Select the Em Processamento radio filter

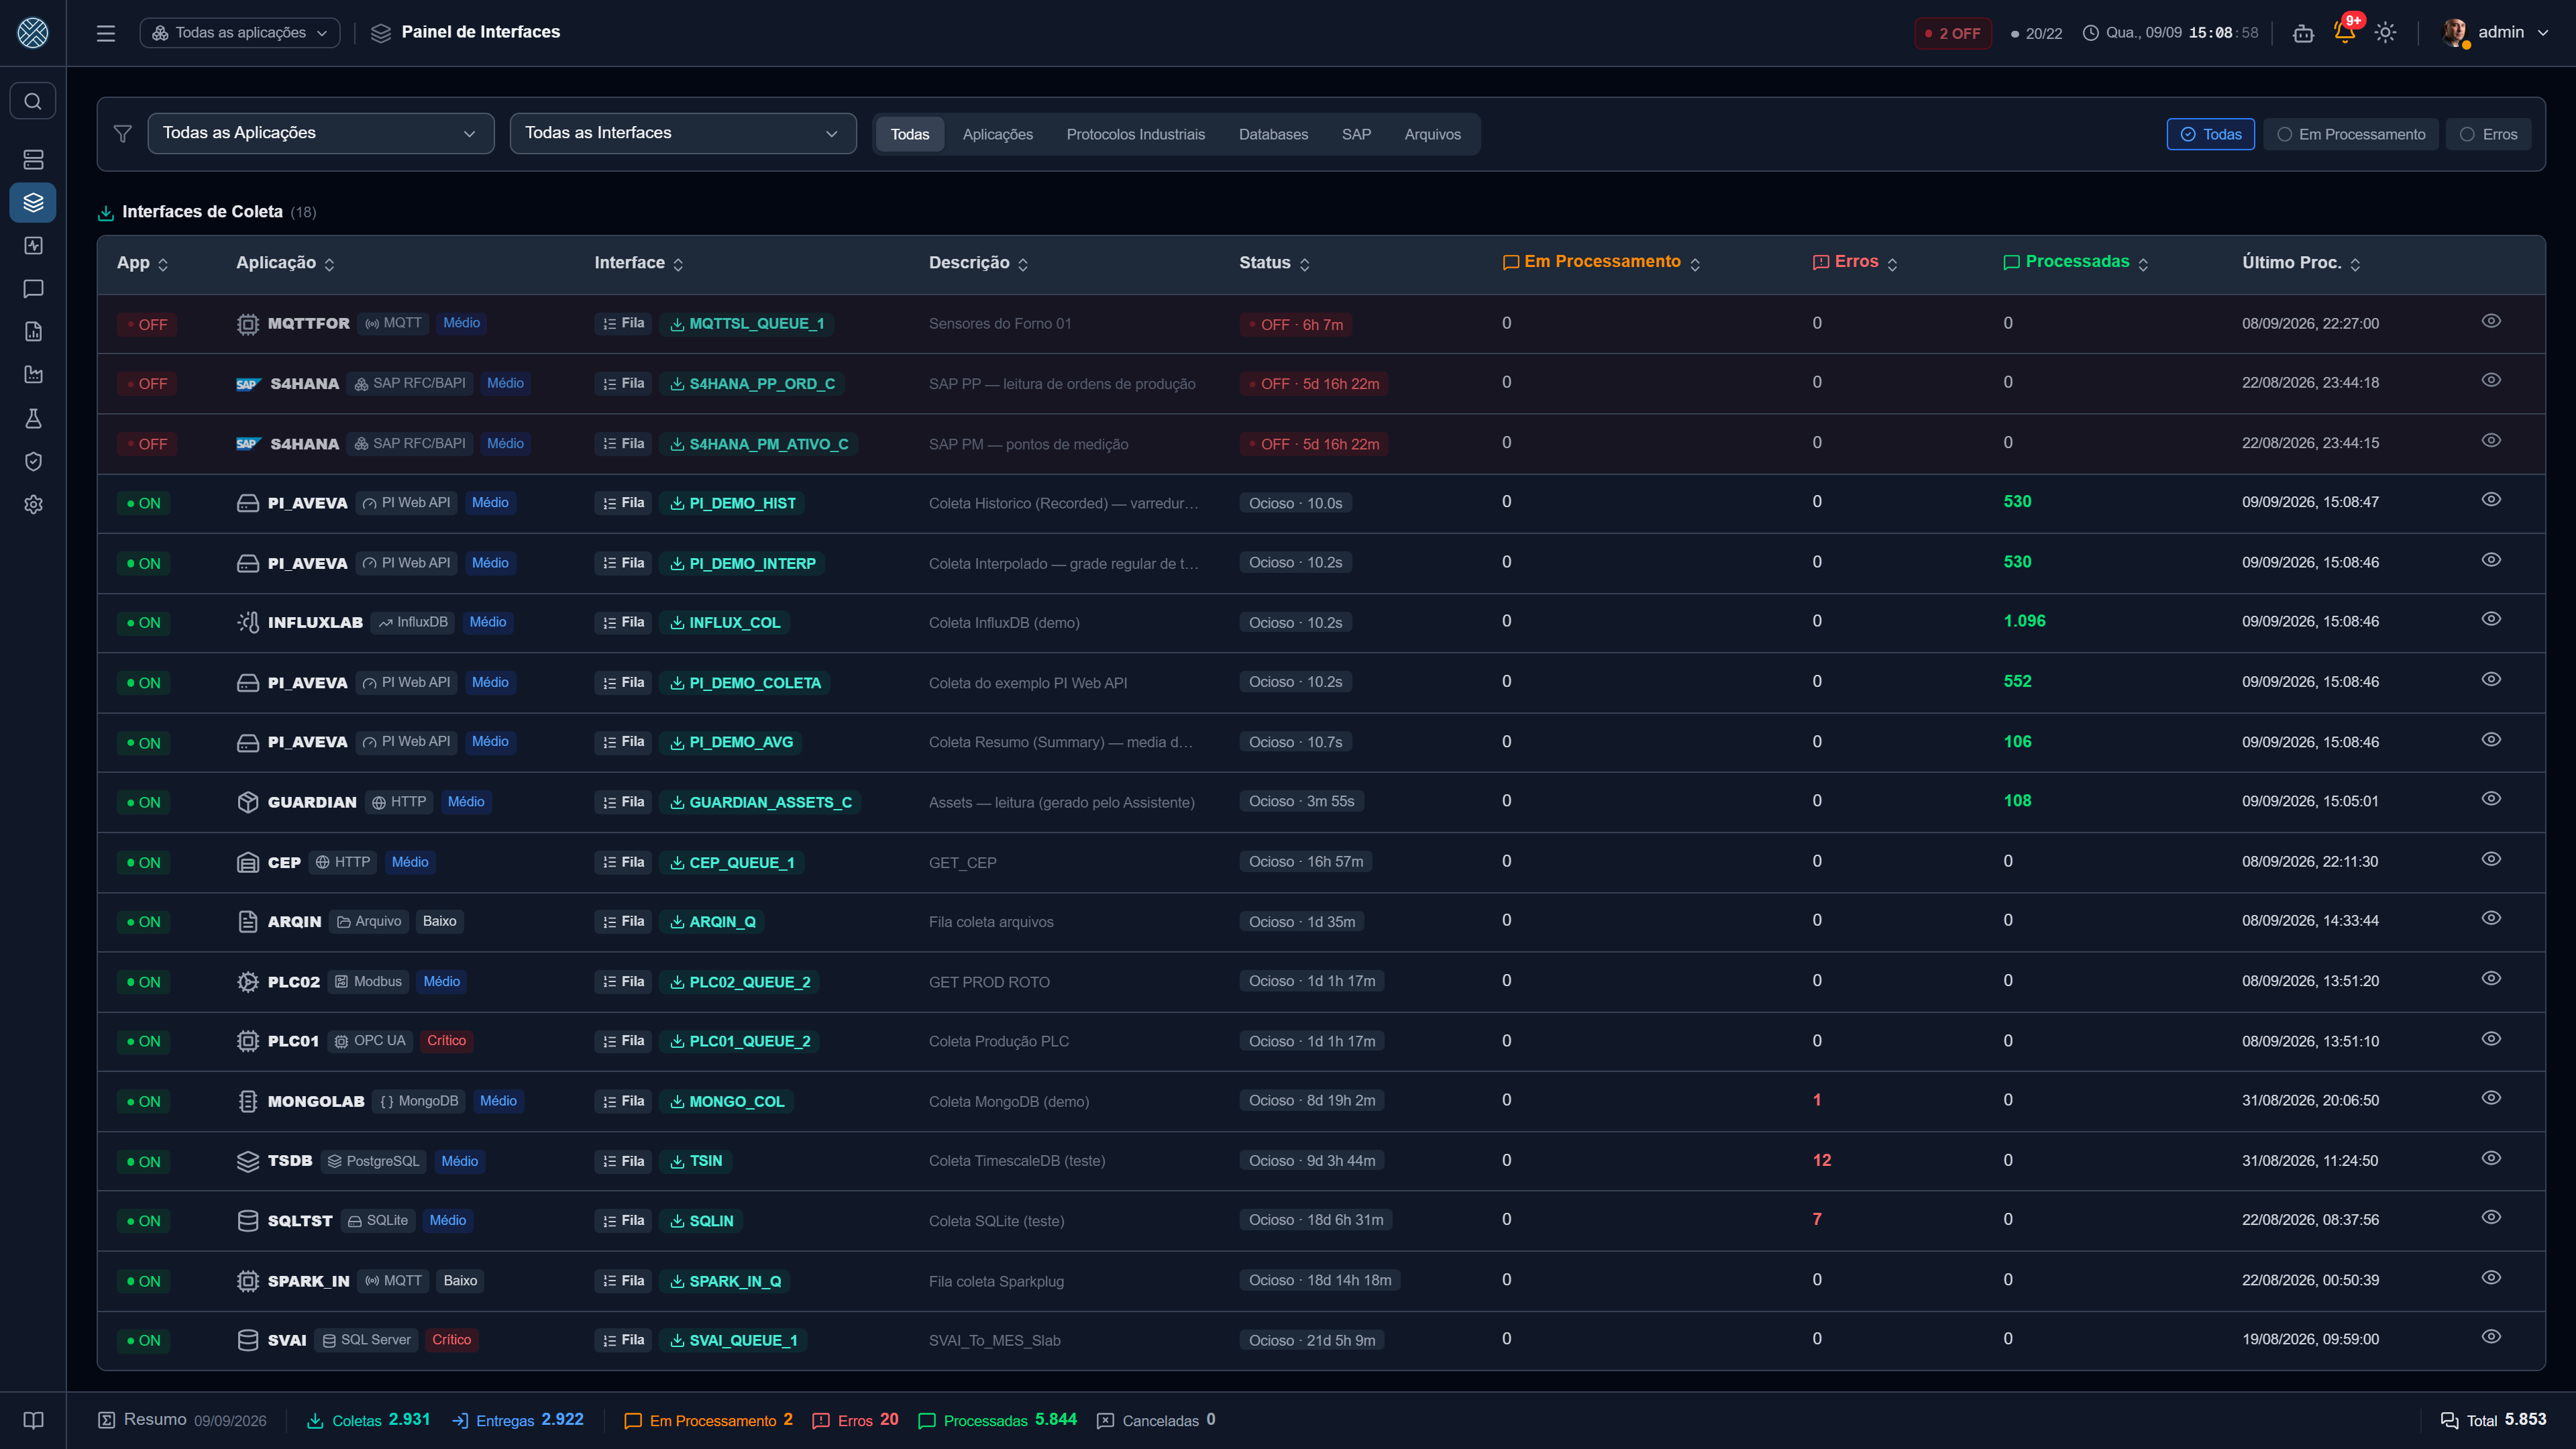(x=2350, y=134)
